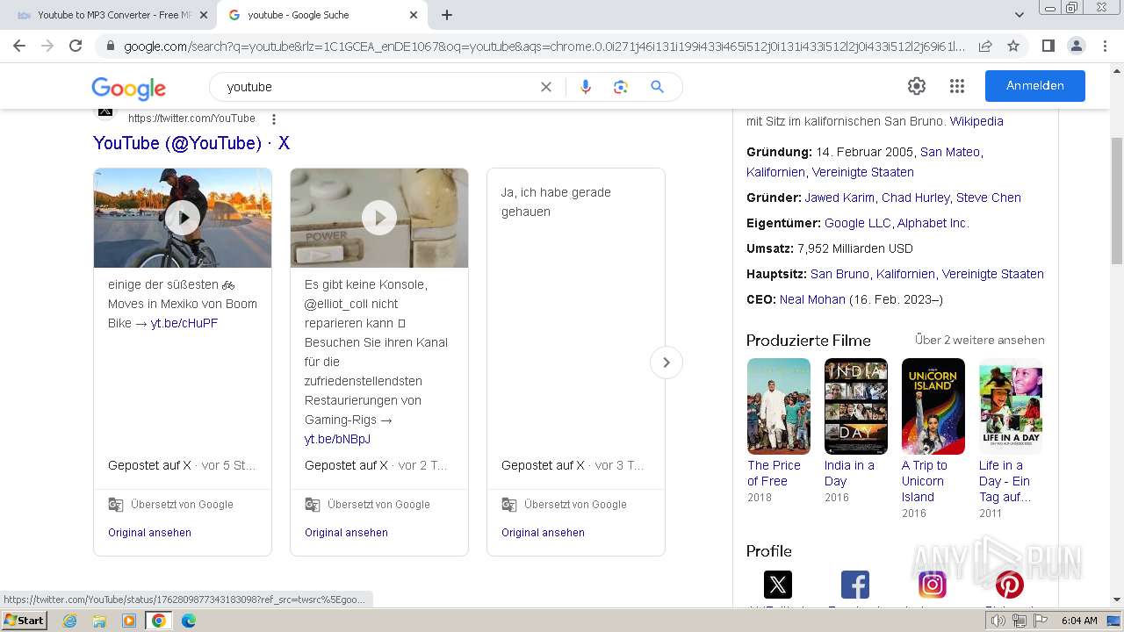Start voice search with microphone
The height and width of the screenshot is (632, 1124).
coord(586,87)
